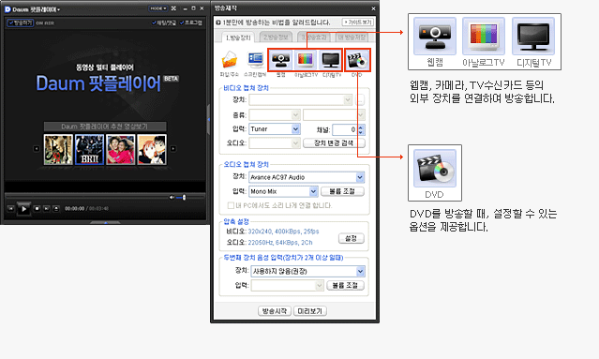Click 볼륨 조절 next to Mono Mix
This screenshot has height=359, width=599.
[342, 191]
